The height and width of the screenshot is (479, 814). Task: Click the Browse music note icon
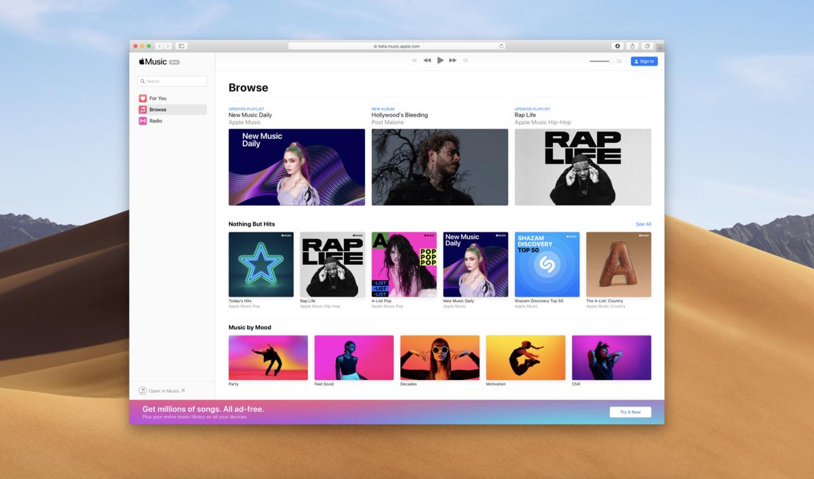[x=143, y=110]
